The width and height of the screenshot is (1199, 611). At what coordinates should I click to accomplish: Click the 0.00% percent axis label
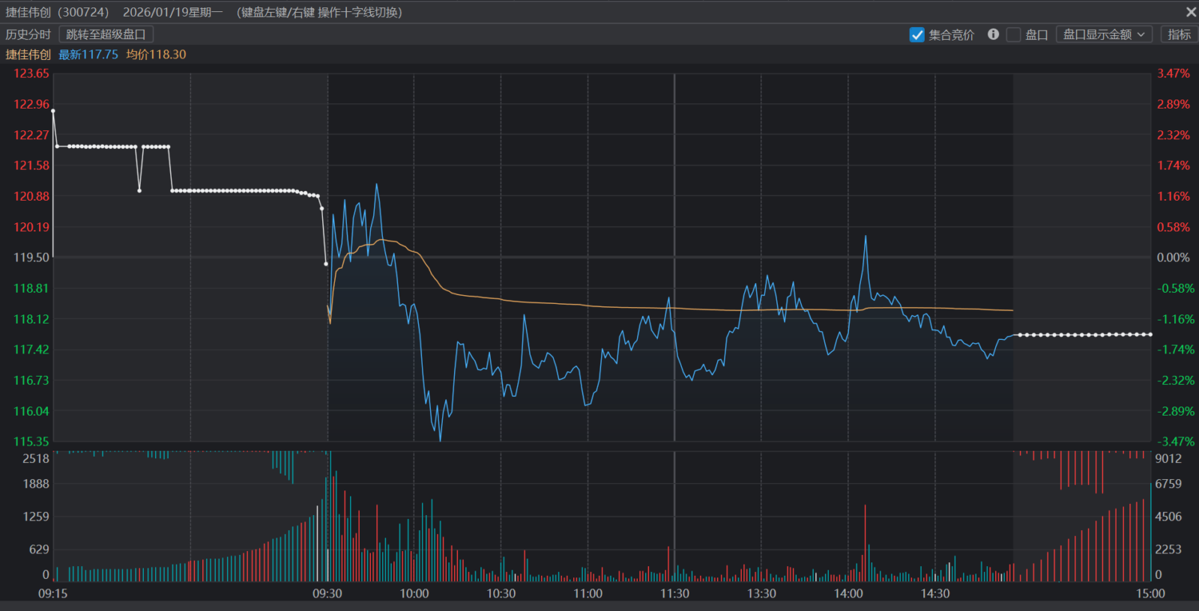point(1173,258)
